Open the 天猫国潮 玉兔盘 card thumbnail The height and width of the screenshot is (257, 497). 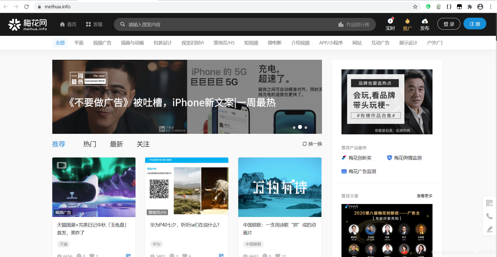point(94,187)
